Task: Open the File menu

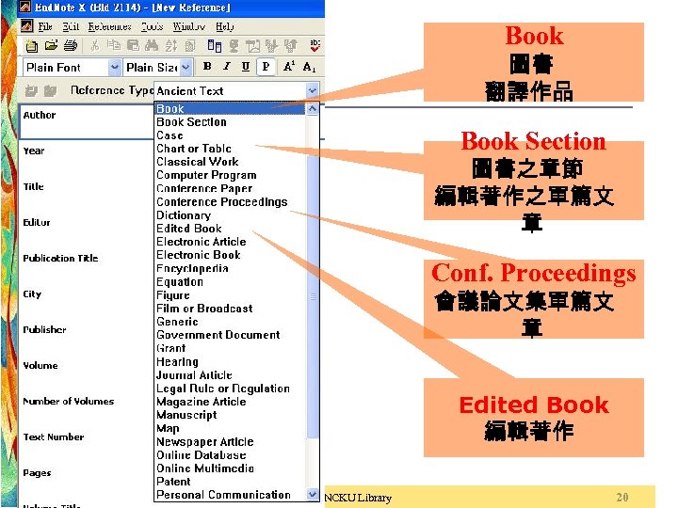Action: (x=45, y=26)
